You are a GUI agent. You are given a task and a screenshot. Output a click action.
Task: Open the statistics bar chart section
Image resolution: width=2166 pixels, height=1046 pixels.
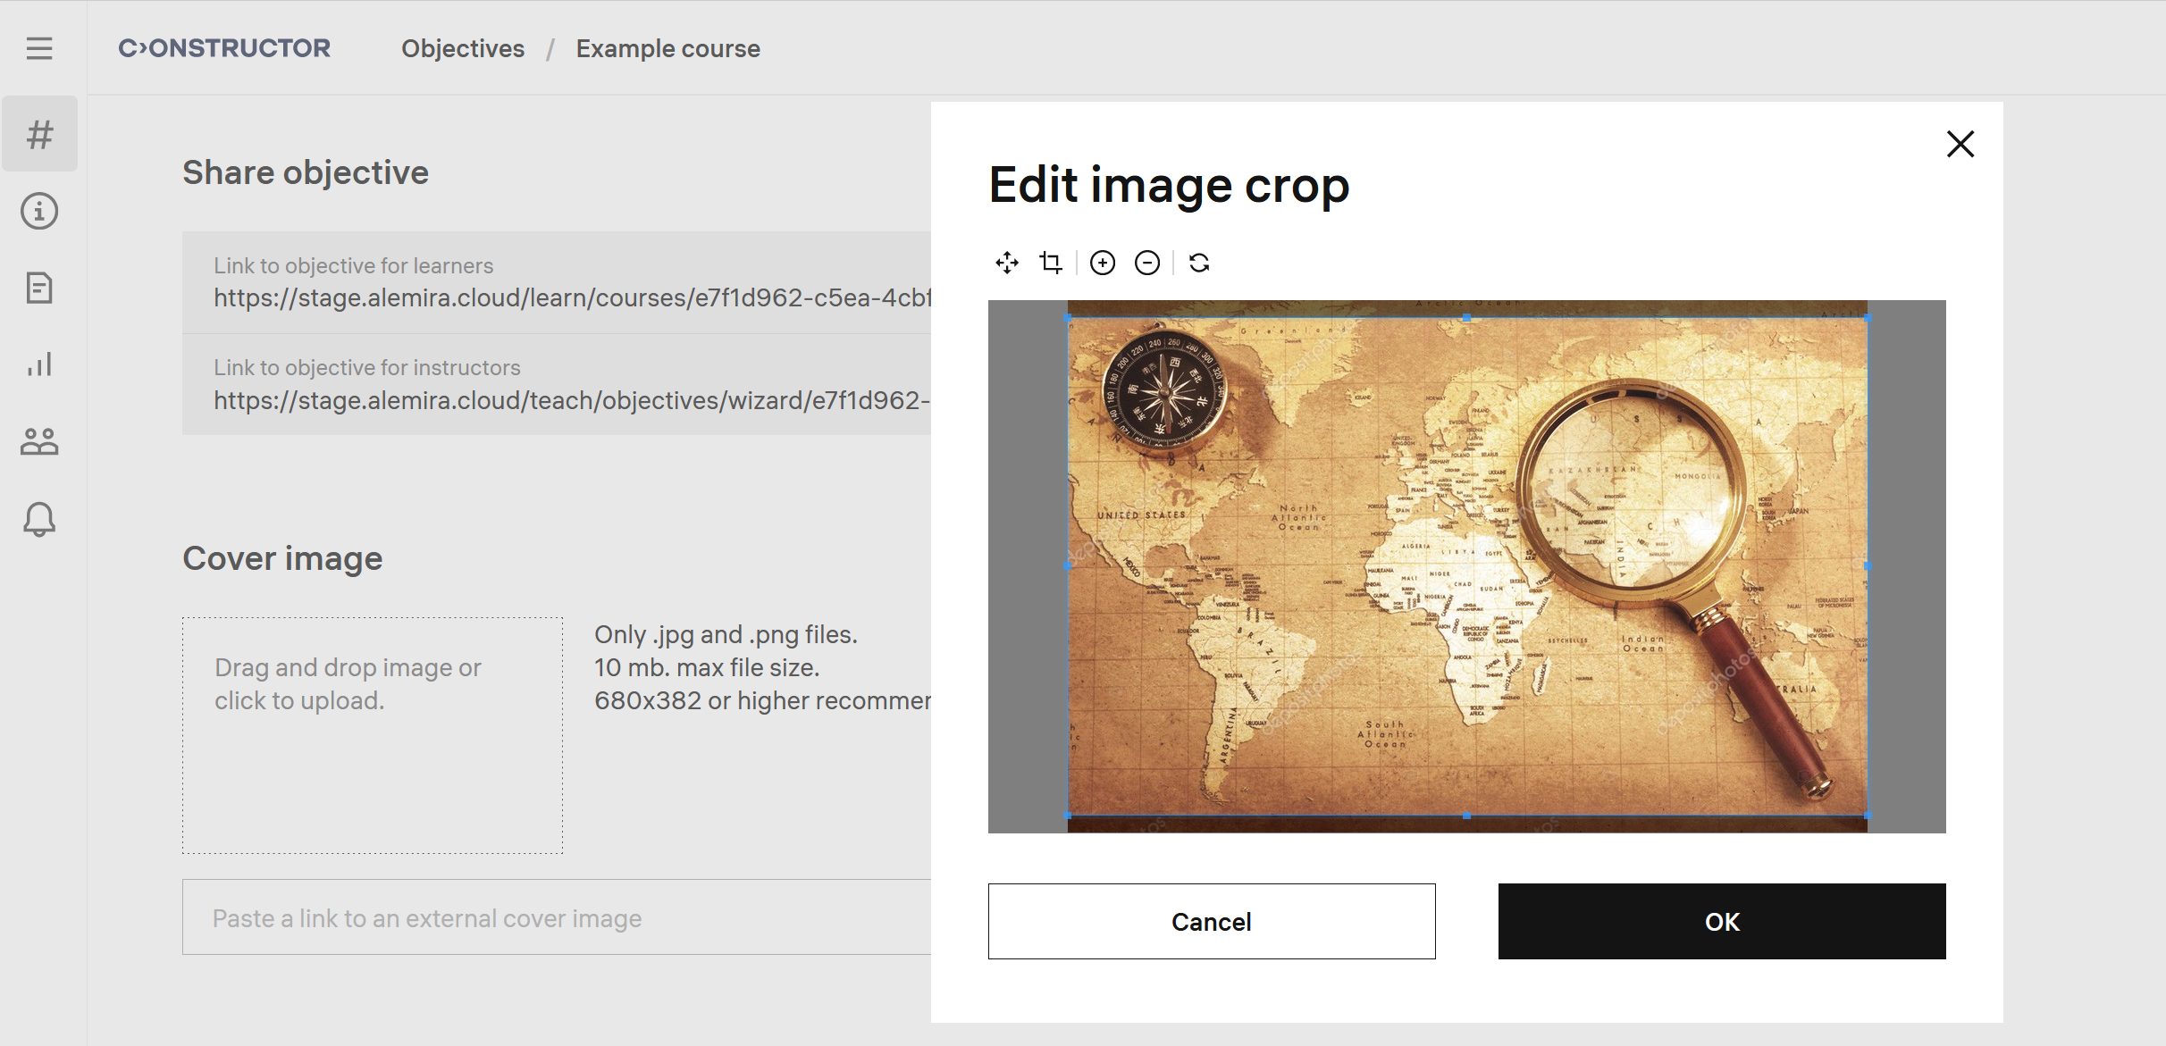coord(39,364)
